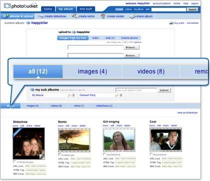Tick the checkbox under Girl singing video
This screenshot has height=181, width=210.
click(x=104, y=154)
